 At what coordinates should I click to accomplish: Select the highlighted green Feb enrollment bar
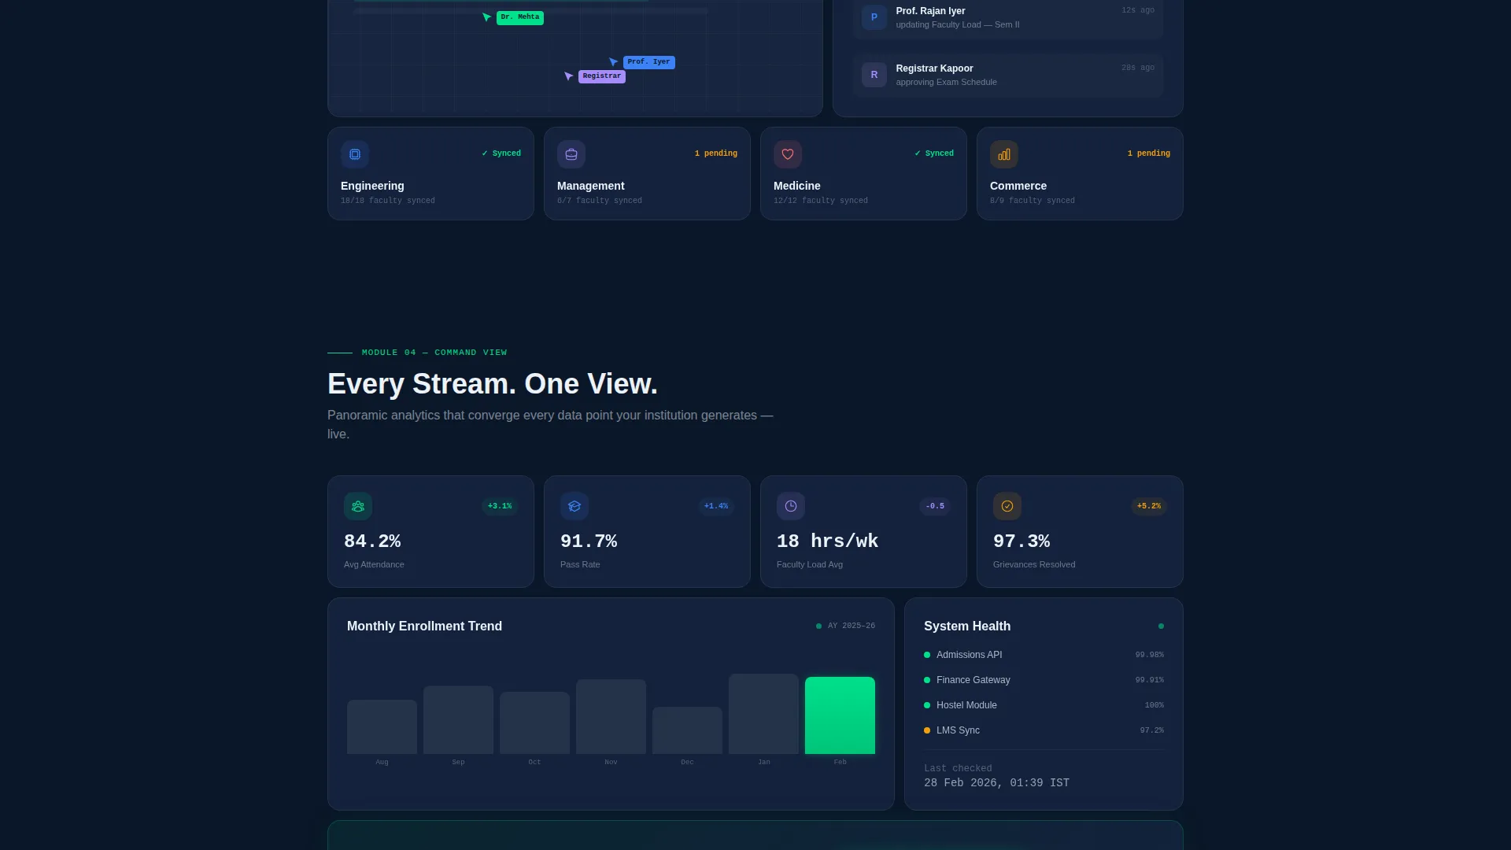pos(840,715)
